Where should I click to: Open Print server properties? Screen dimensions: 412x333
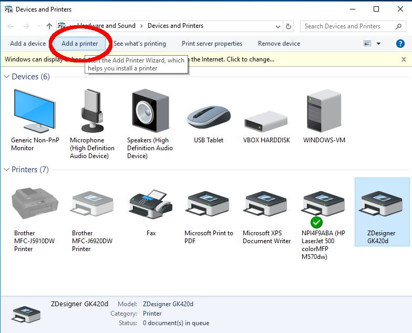[x=212, y=44]
